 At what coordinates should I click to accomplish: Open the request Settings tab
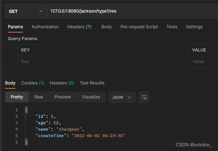pyautogui.click(x=194, y=27)
